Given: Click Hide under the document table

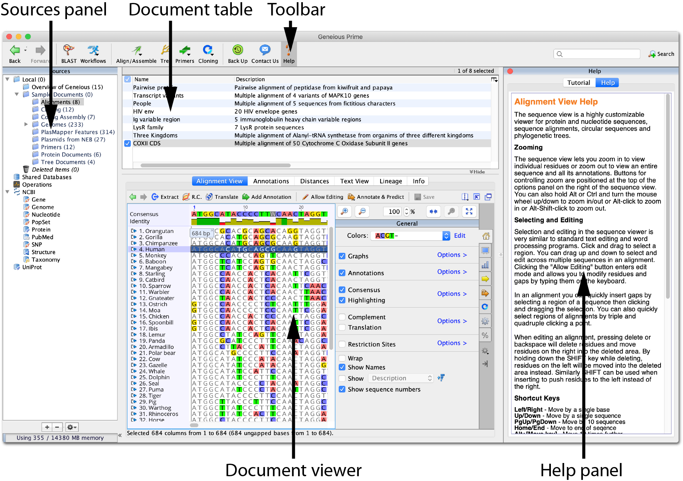Looking at the screenshot, I should pos(477,172).
